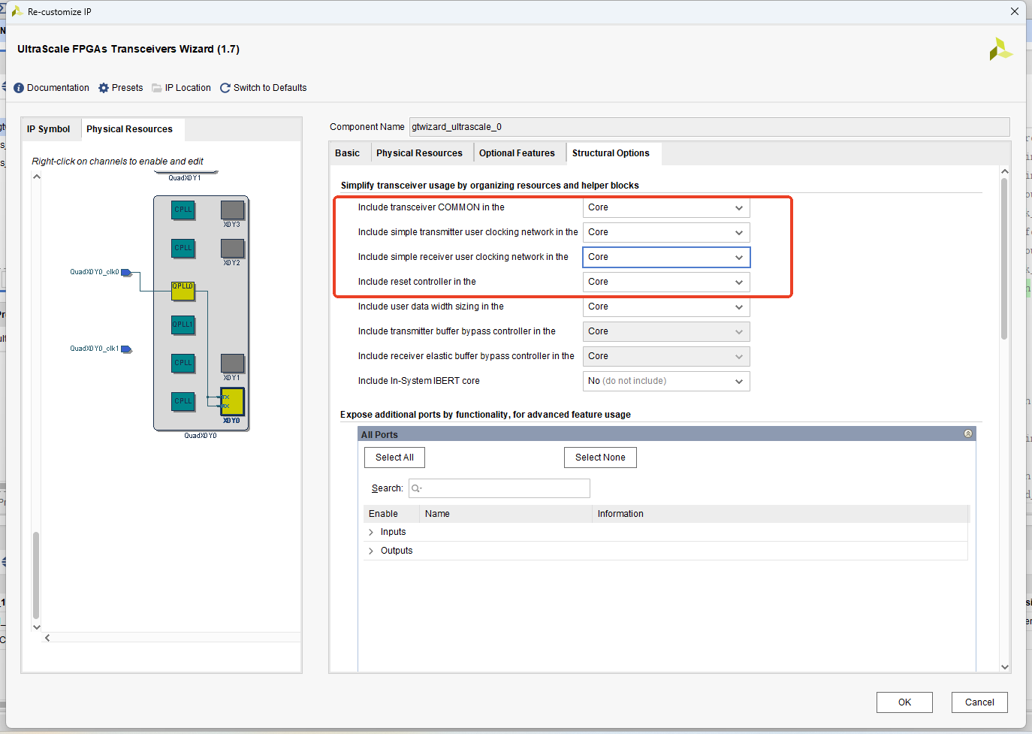Confirm with the OK button
This screenshot has width=1032, height=734.
[x=904, y=702]
